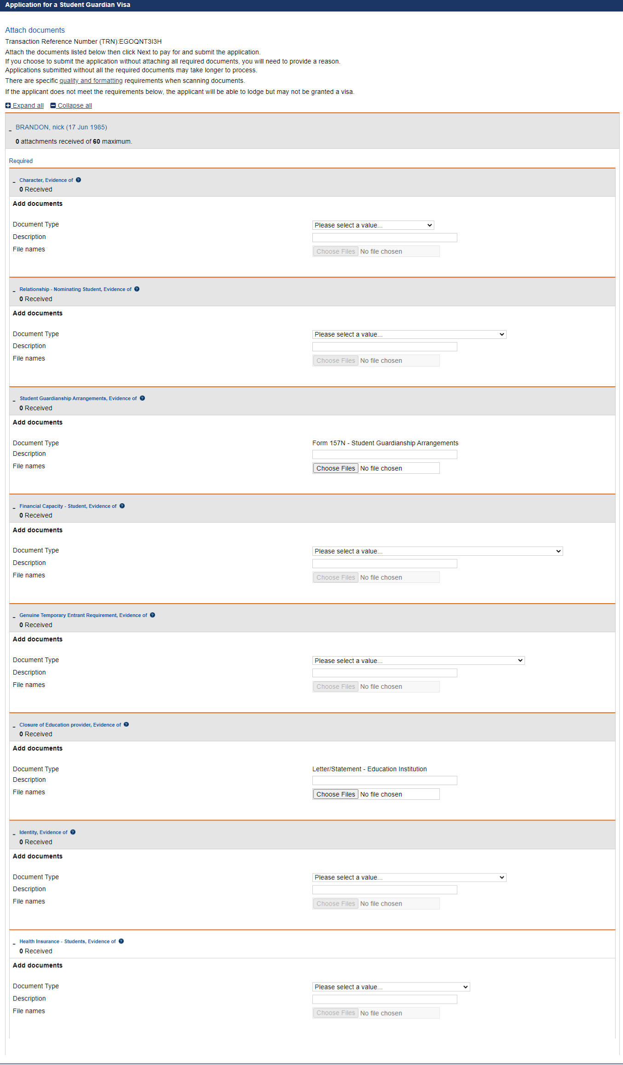Expand all document sections
This screenshot has width=623, height=1065.
point(24,105)
